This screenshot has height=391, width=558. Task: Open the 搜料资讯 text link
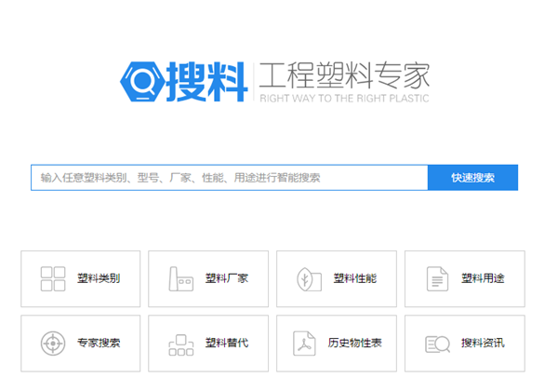pyautogui.click(x=483, y=343)
